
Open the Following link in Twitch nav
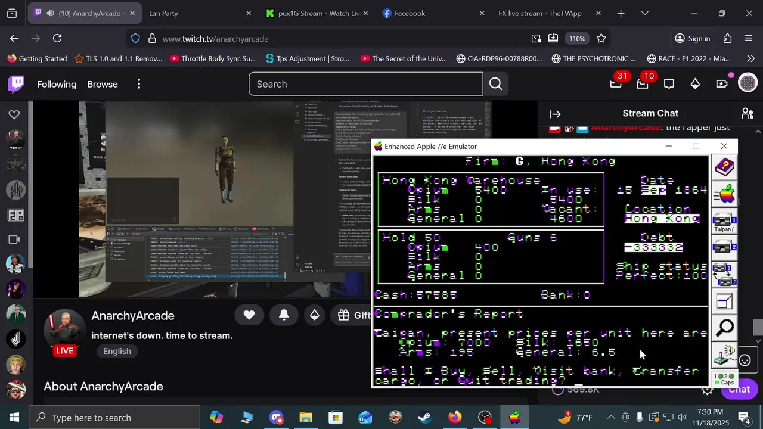57,84
